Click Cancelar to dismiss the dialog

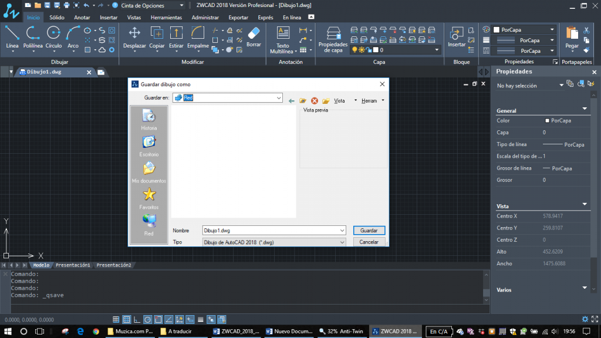[x=369, y=242]
